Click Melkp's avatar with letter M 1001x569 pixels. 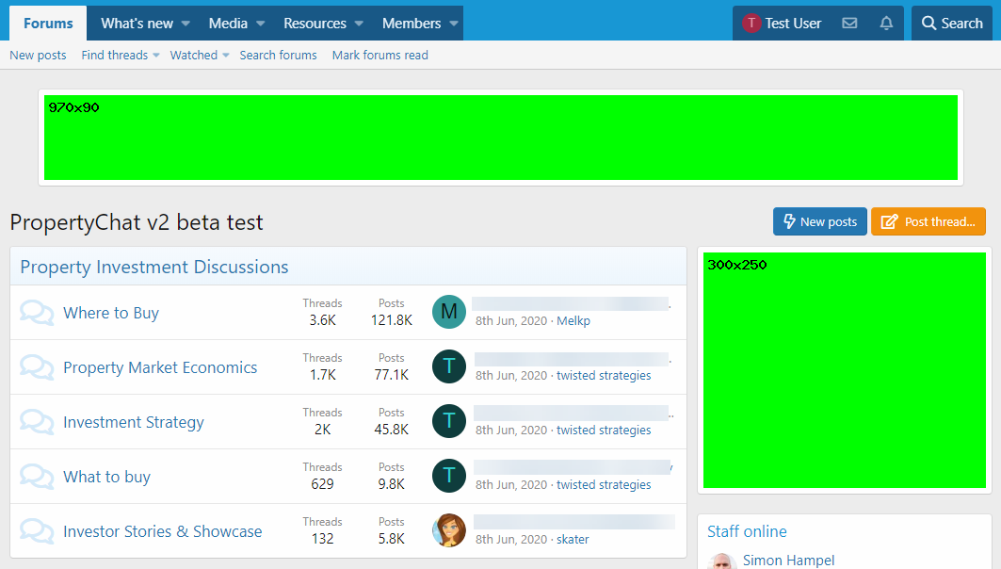[x=449, y=312]
